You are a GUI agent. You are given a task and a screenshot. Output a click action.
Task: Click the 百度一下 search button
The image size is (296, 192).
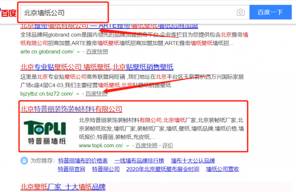point(270,12)
